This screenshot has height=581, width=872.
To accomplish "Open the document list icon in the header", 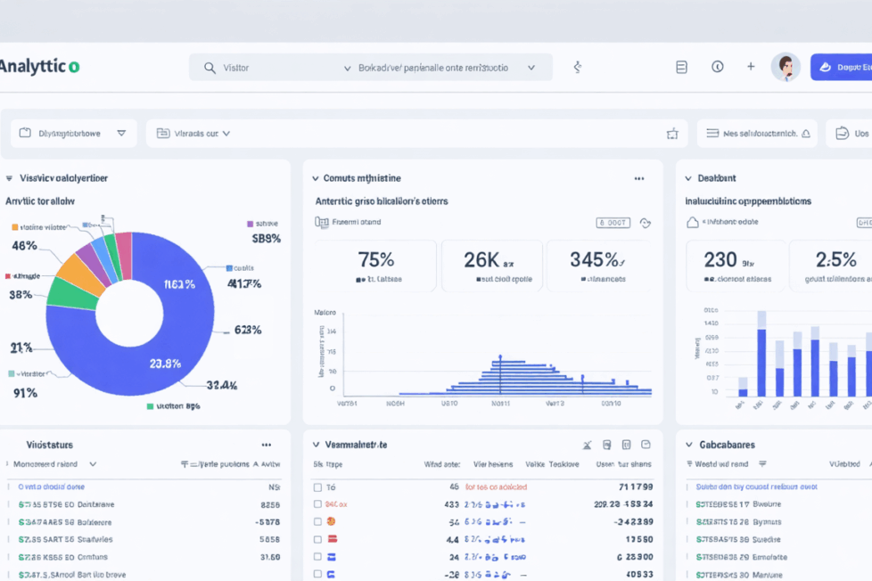I will coord(681,67).
